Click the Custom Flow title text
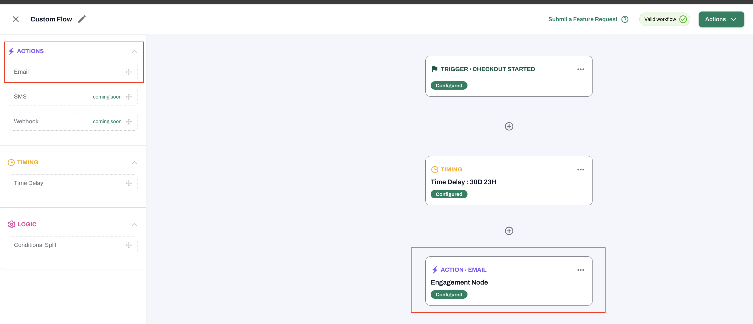Viewport: 753px width, 324px height. (x=51, y=19)
